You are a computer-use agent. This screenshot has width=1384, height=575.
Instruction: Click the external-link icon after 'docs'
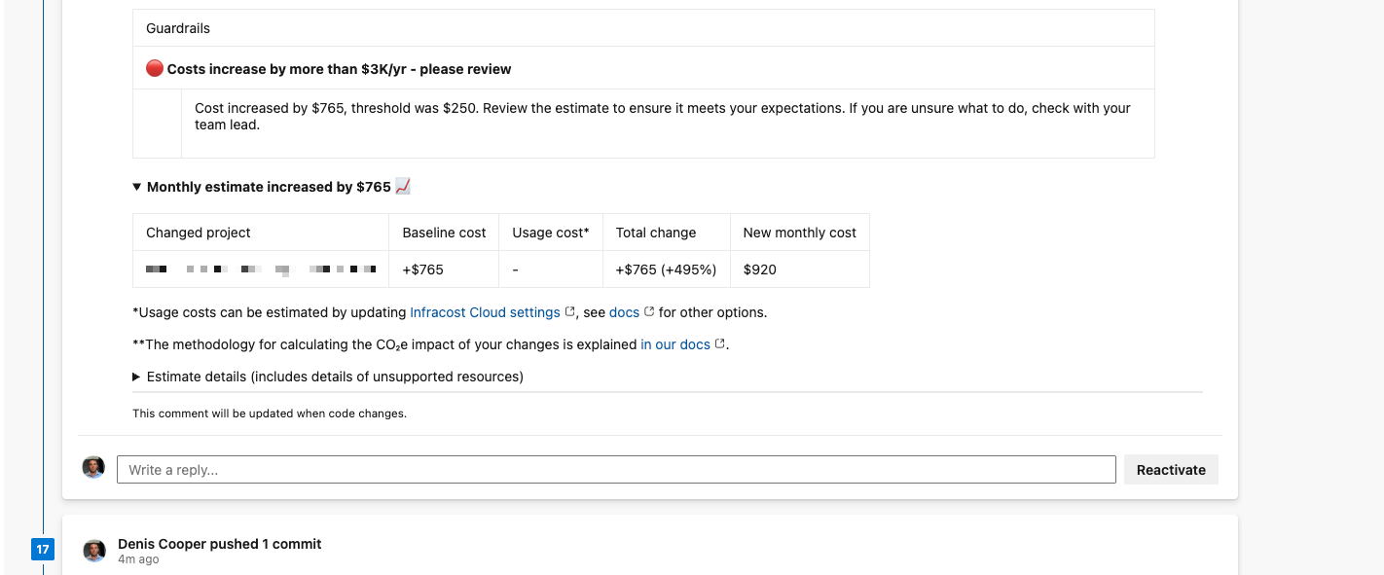click(x=649, y=312)
